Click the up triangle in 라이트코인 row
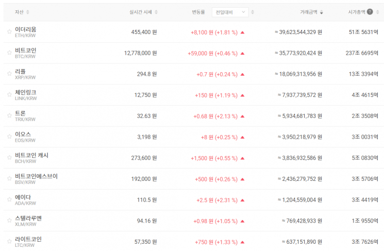 pyautogui.click(x=242, y=242)
